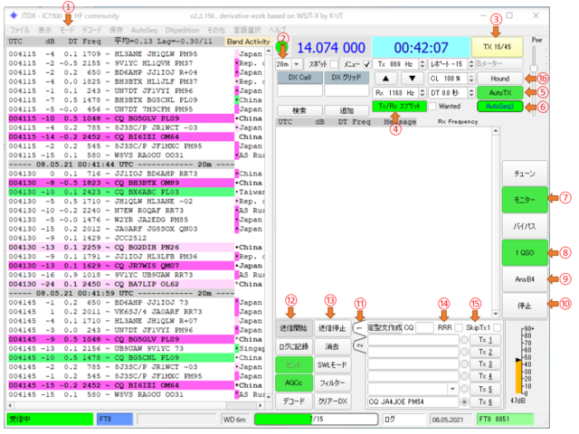Open the 20m band dropdown
The image size is (579, 434).
click(x=289, y=64)
